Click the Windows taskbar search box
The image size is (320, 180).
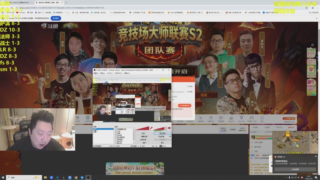(x=24, y=178)
